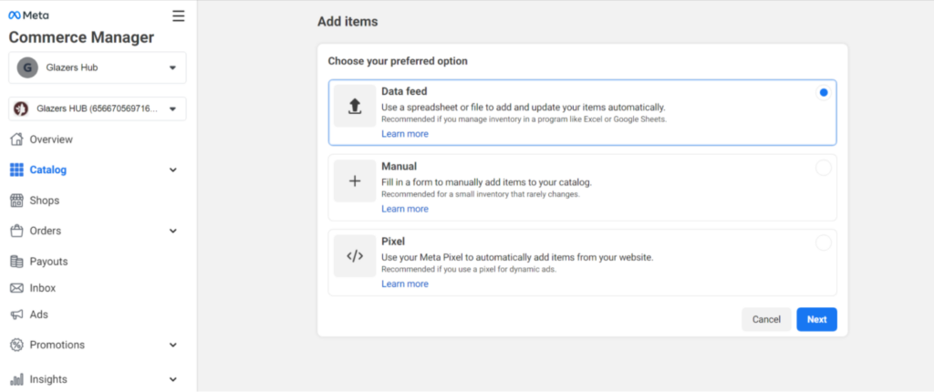Expand the Orders submenu chevron
The width and height of the screenshot is (934, 392).
173,231
